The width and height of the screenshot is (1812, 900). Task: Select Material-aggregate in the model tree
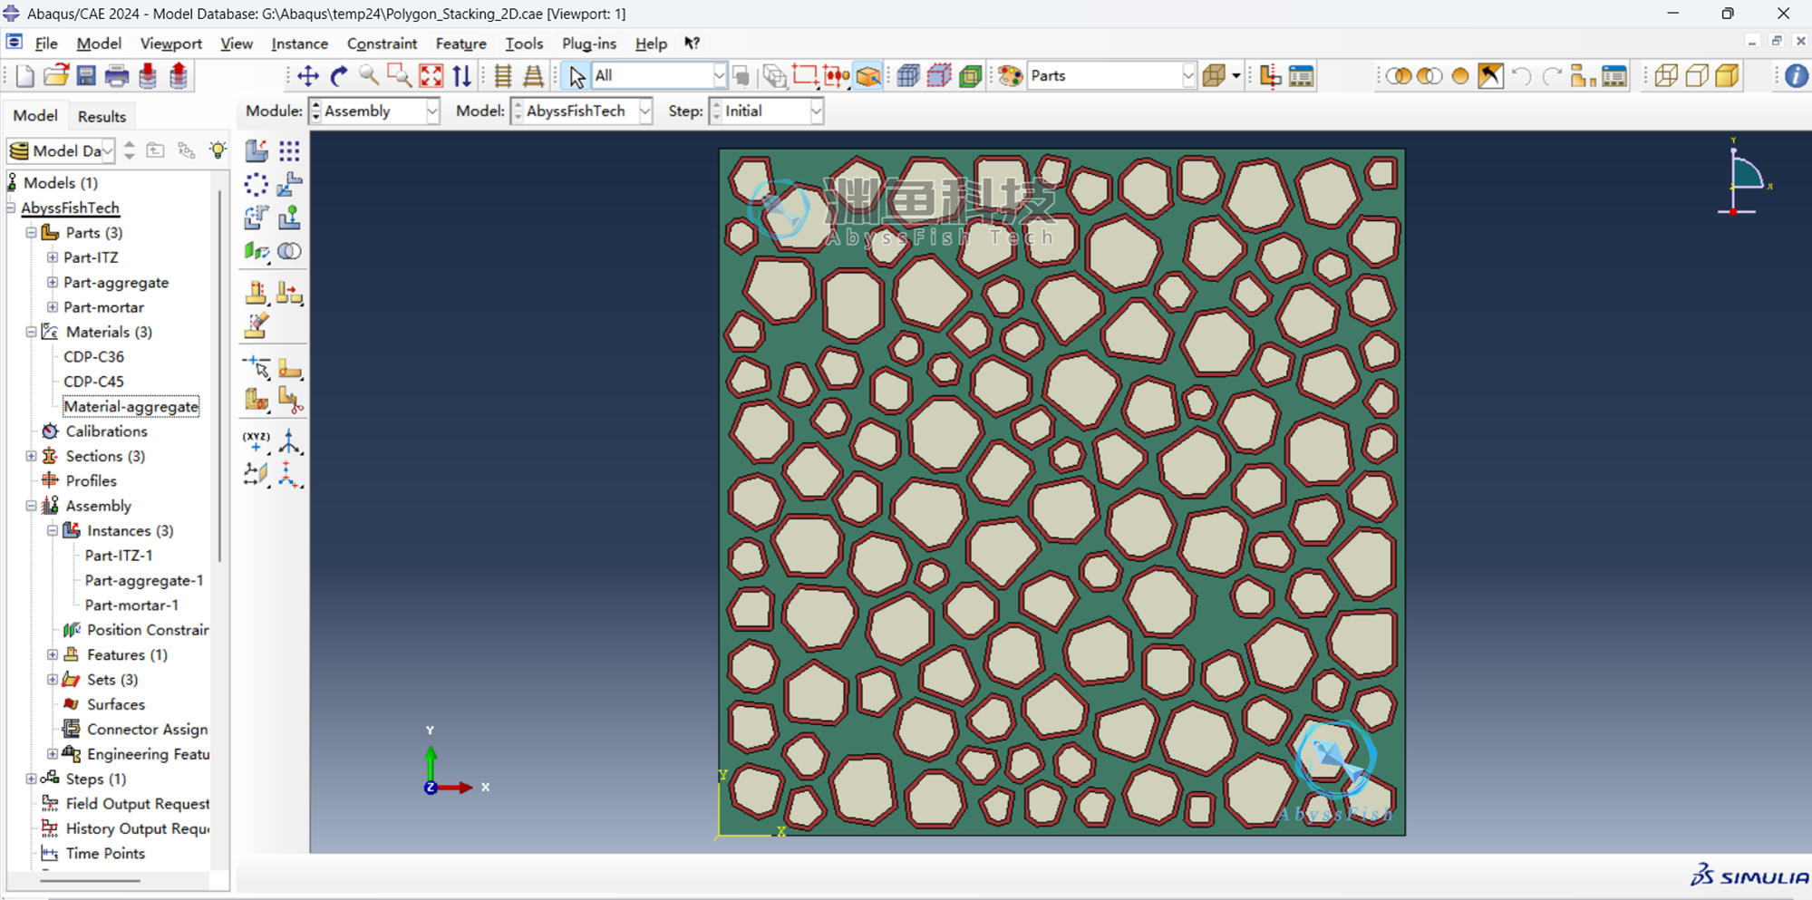131,406
